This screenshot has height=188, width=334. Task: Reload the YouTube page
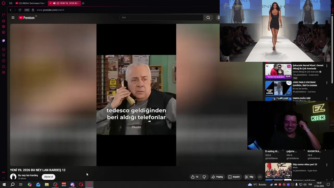tap(20, 10)
